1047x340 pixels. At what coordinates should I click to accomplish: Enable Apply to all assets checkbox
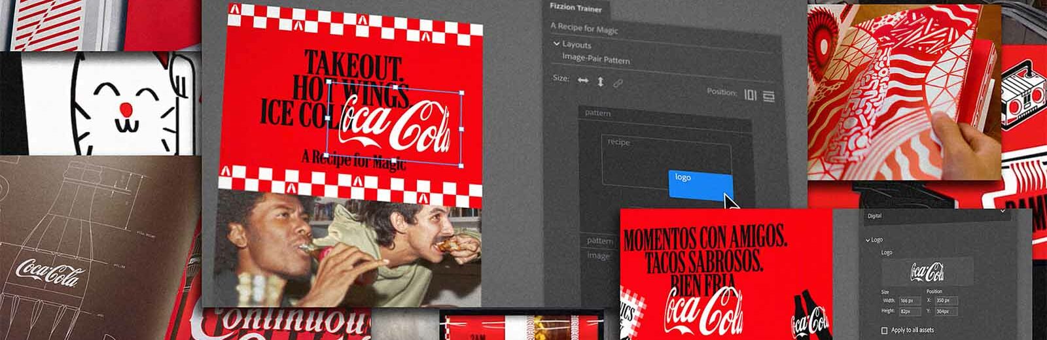[x=885, y=331]
